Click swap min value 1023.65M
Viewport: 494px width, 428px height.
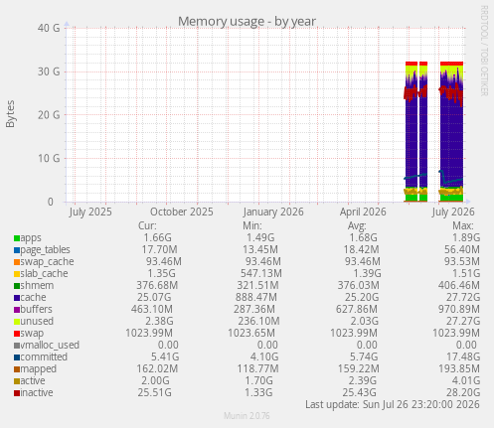point(251,334)
